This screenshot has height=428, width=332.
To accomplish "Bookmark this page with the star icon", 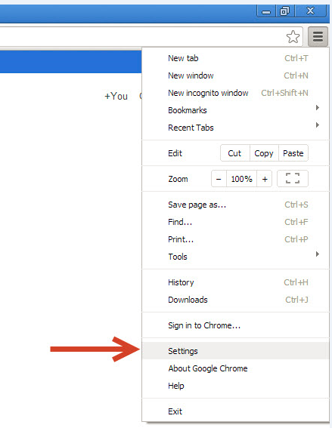I will (x=293, y=37).
